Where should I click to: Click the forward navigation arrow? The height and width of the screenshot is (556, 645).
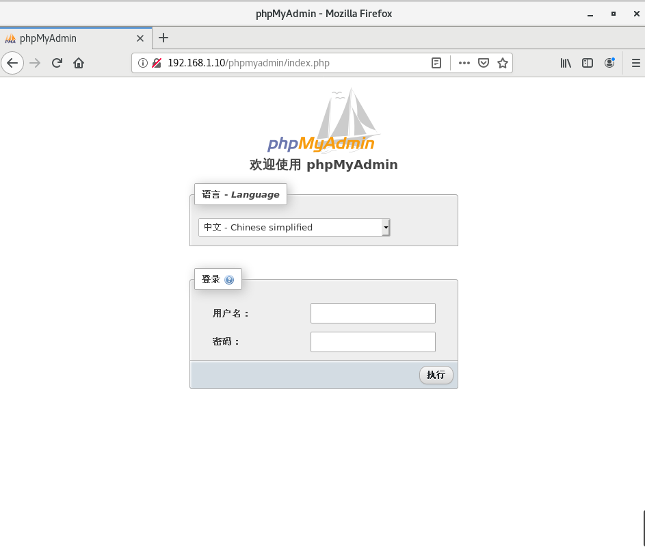click(35, 63)
